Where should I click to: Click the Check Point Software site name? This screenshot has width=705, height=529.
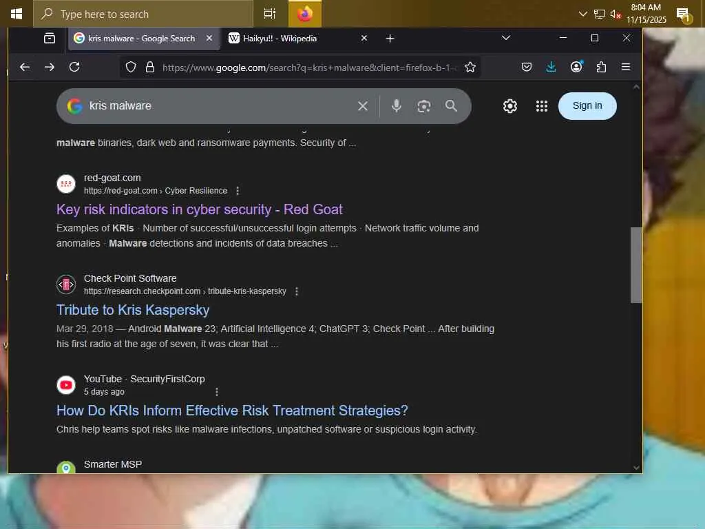point(130,278)
